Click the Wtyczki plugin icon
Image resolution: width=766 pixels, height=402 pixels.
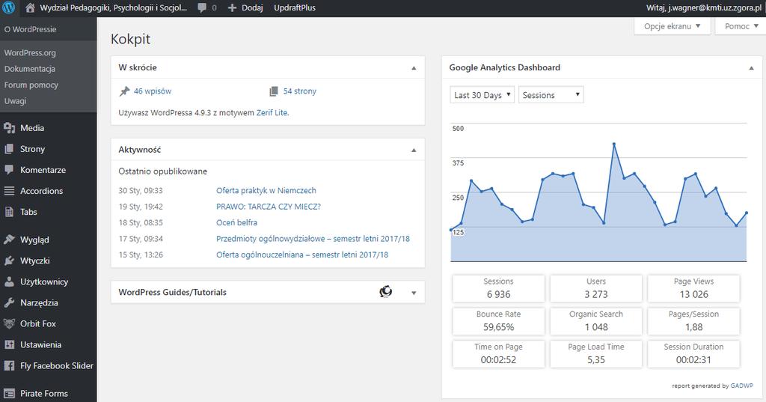tap(9, 261)
